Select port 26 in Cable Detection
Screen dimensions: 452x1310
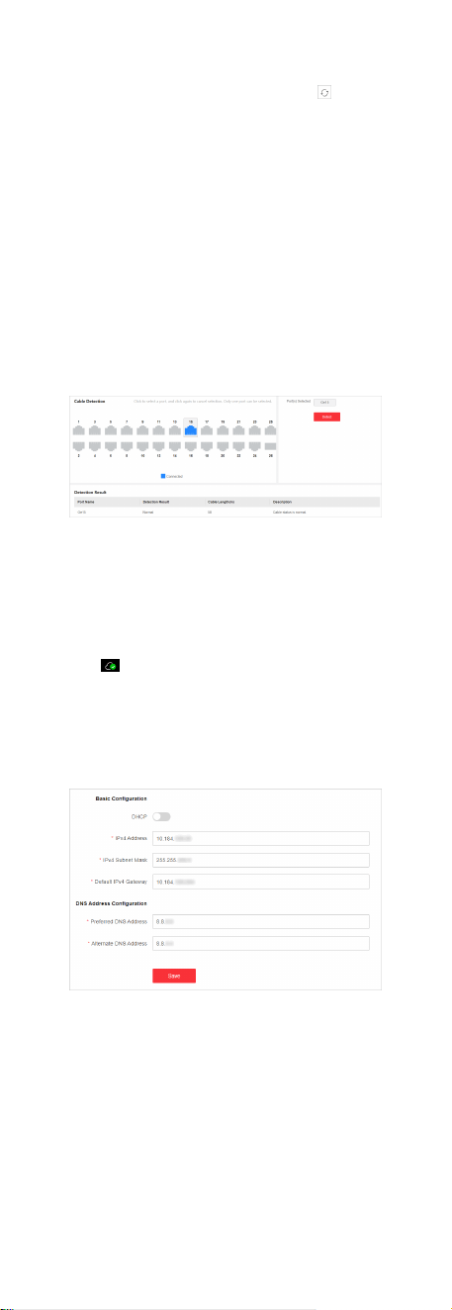click(270, 446)
